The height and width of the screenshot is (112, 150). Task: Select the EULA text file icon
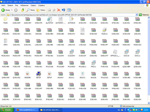[x=82, y=30]
